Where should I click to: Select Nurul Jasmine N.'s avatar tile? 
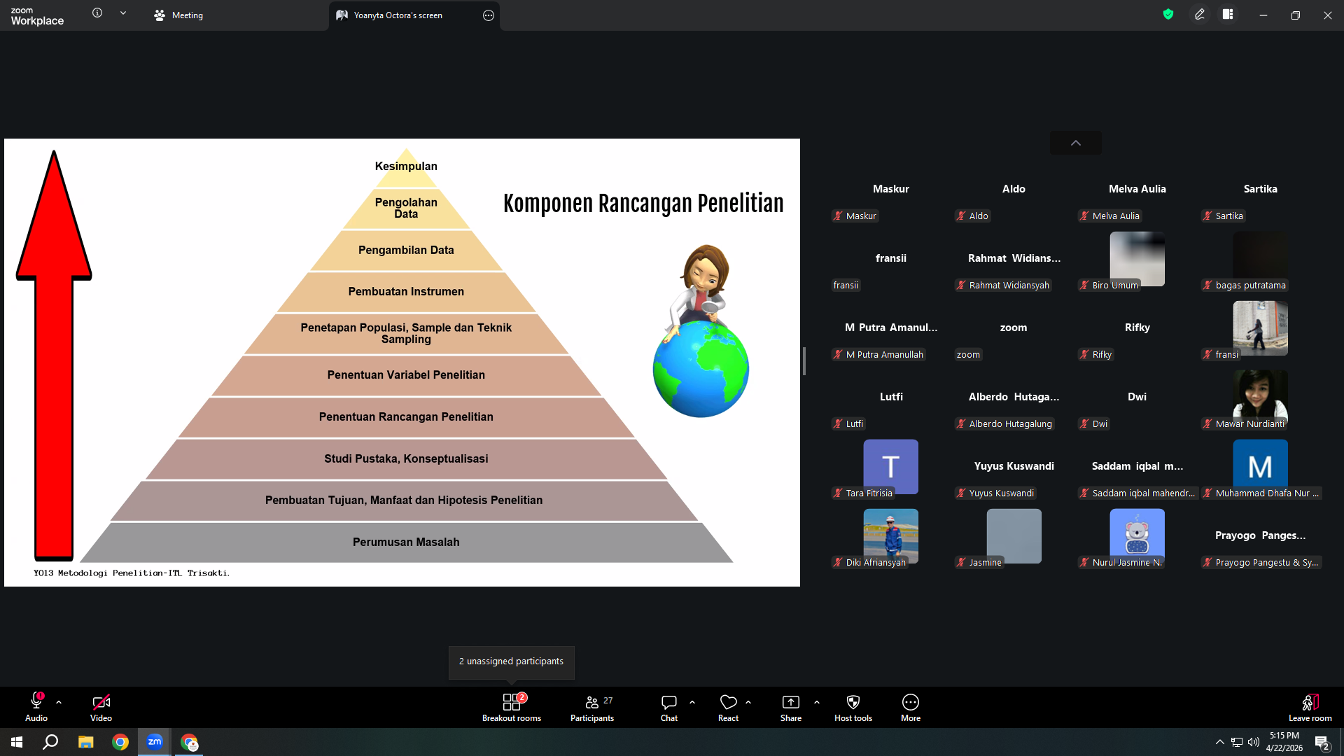point(1137,536)
